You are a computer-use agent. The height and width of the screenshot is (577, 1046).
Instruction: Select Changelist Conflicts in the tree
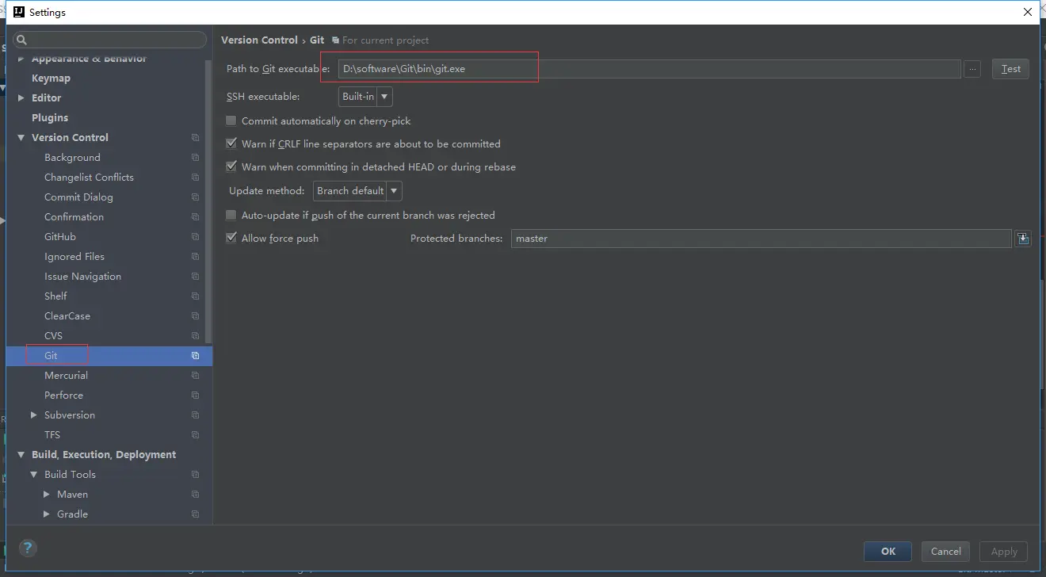(x=89, y=178)
